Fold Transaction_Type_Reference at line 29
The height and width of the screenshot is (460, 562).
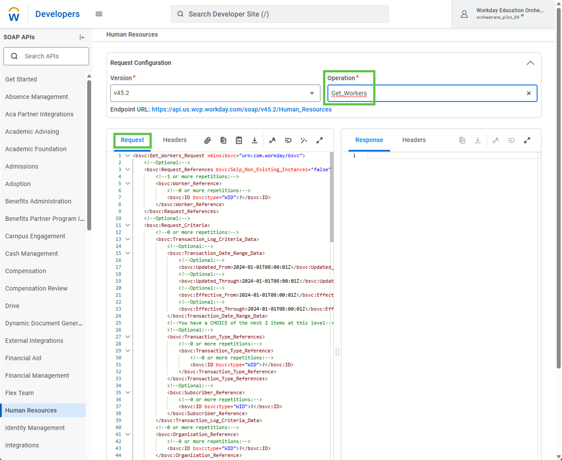(127, 350)
